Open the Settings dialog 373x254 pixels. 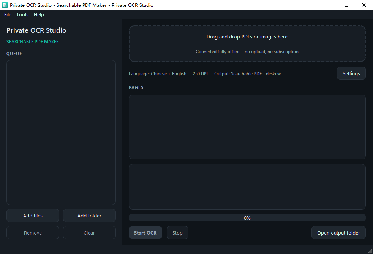pos(351,73)
